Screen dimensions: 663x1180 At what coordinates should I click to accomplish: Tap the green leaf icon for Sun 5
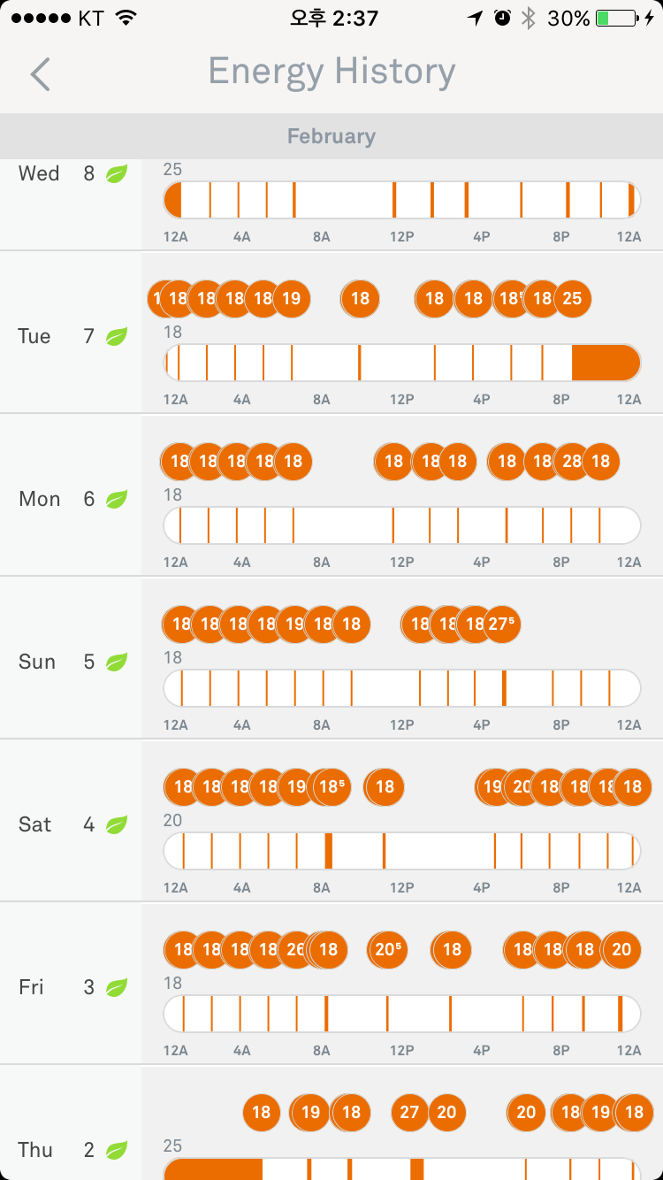pyautogui.click(x=117, y=662)
